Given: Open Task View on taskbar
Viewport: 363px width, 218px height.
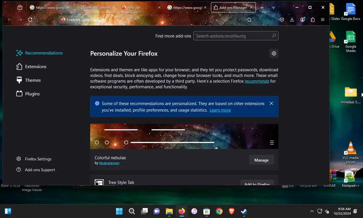Looking at the screenshot, I should point(144,211).
